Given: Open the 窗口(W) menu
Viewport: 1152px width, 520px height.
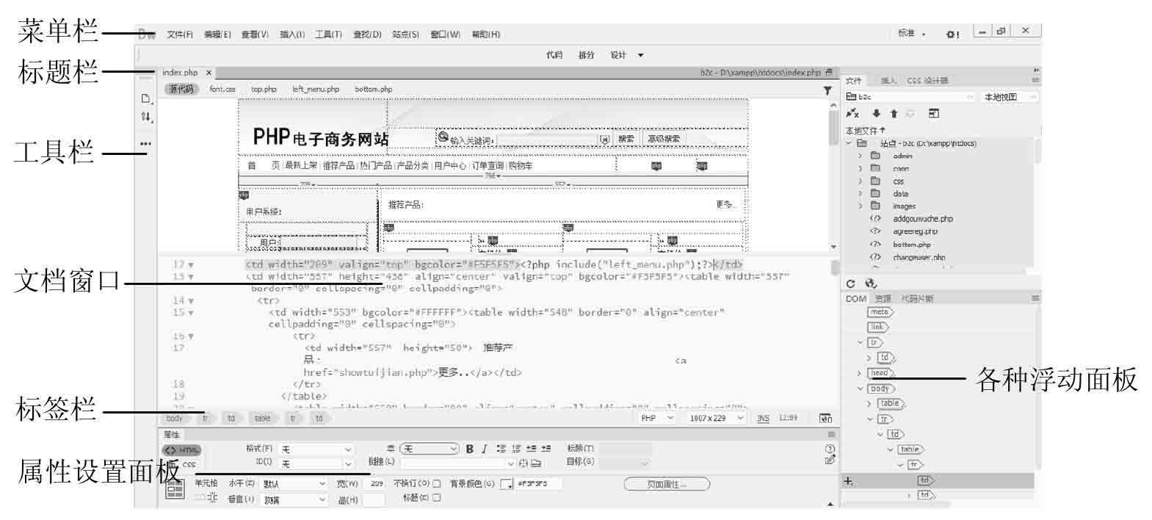Looking at the screenshot, I should [x=445, y=35].
